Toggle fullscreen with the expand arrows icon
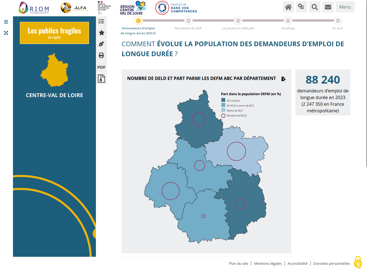Image resolution: width=367 pixels, height=272 pixels. pos(6,33)
